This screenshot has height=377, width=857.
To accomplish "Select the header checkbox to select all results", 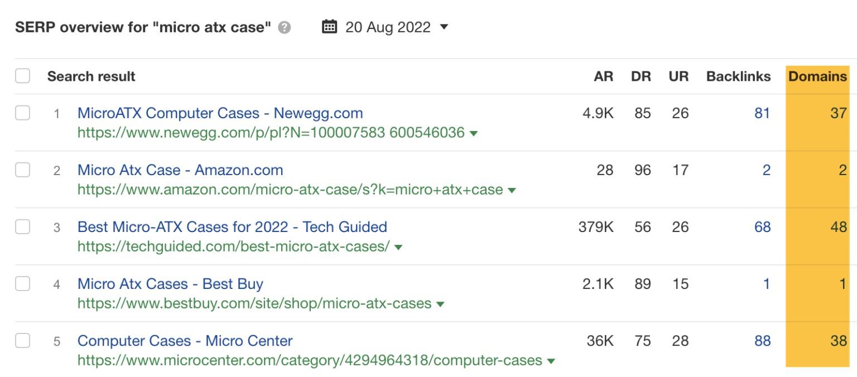I will pos(22,75).
